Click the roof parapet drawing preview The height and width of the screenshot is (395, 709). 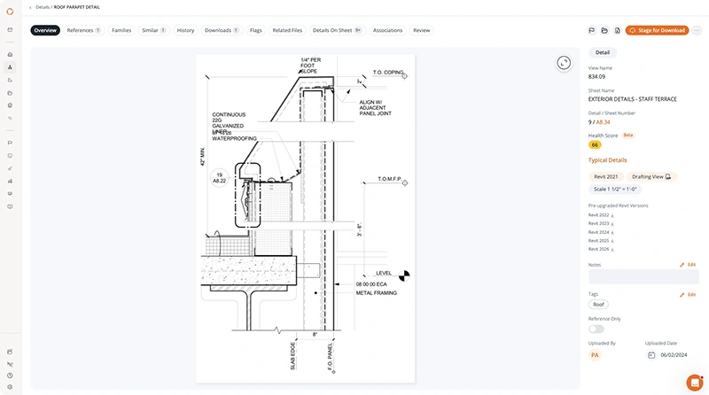click(305, 218)
